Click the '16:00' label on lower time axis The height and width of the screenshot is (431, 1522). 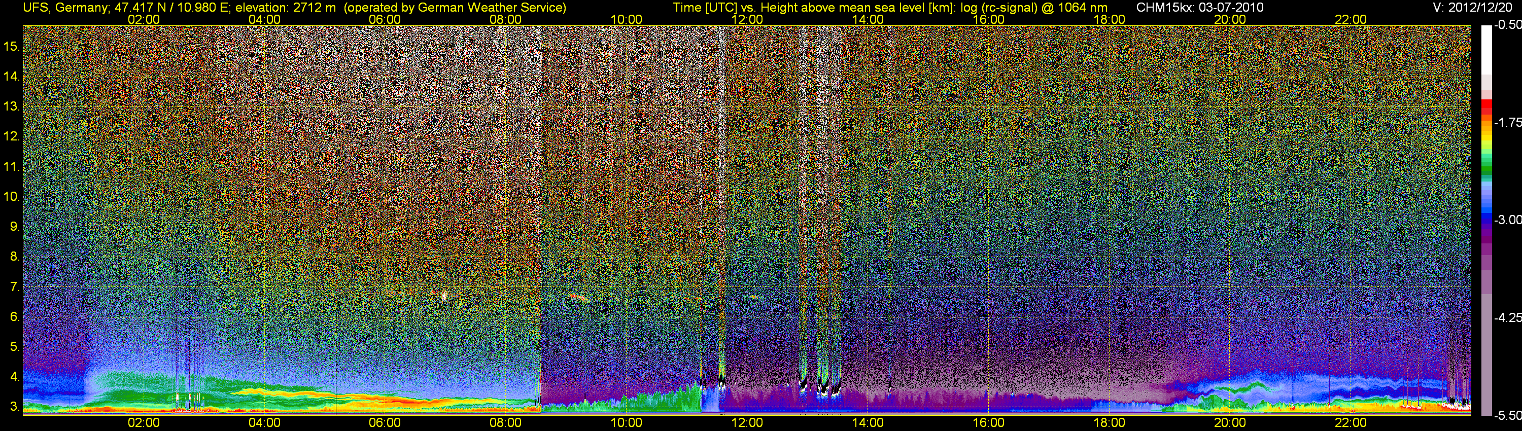click(988, 423)
